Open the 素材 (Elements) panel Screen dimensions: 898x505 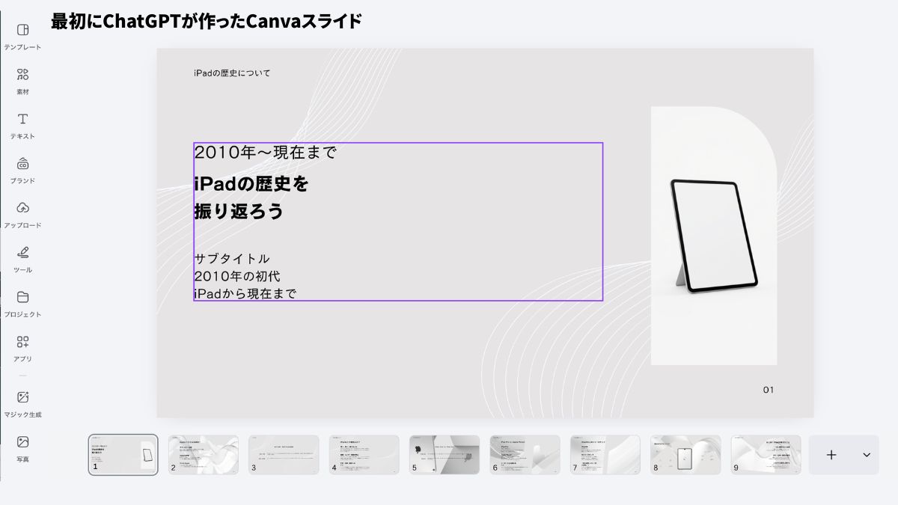click(22, 81)
